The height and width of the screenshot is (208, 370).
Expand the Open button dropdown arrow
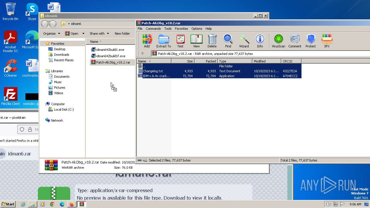pyautogui.click(x=83, y=34)
